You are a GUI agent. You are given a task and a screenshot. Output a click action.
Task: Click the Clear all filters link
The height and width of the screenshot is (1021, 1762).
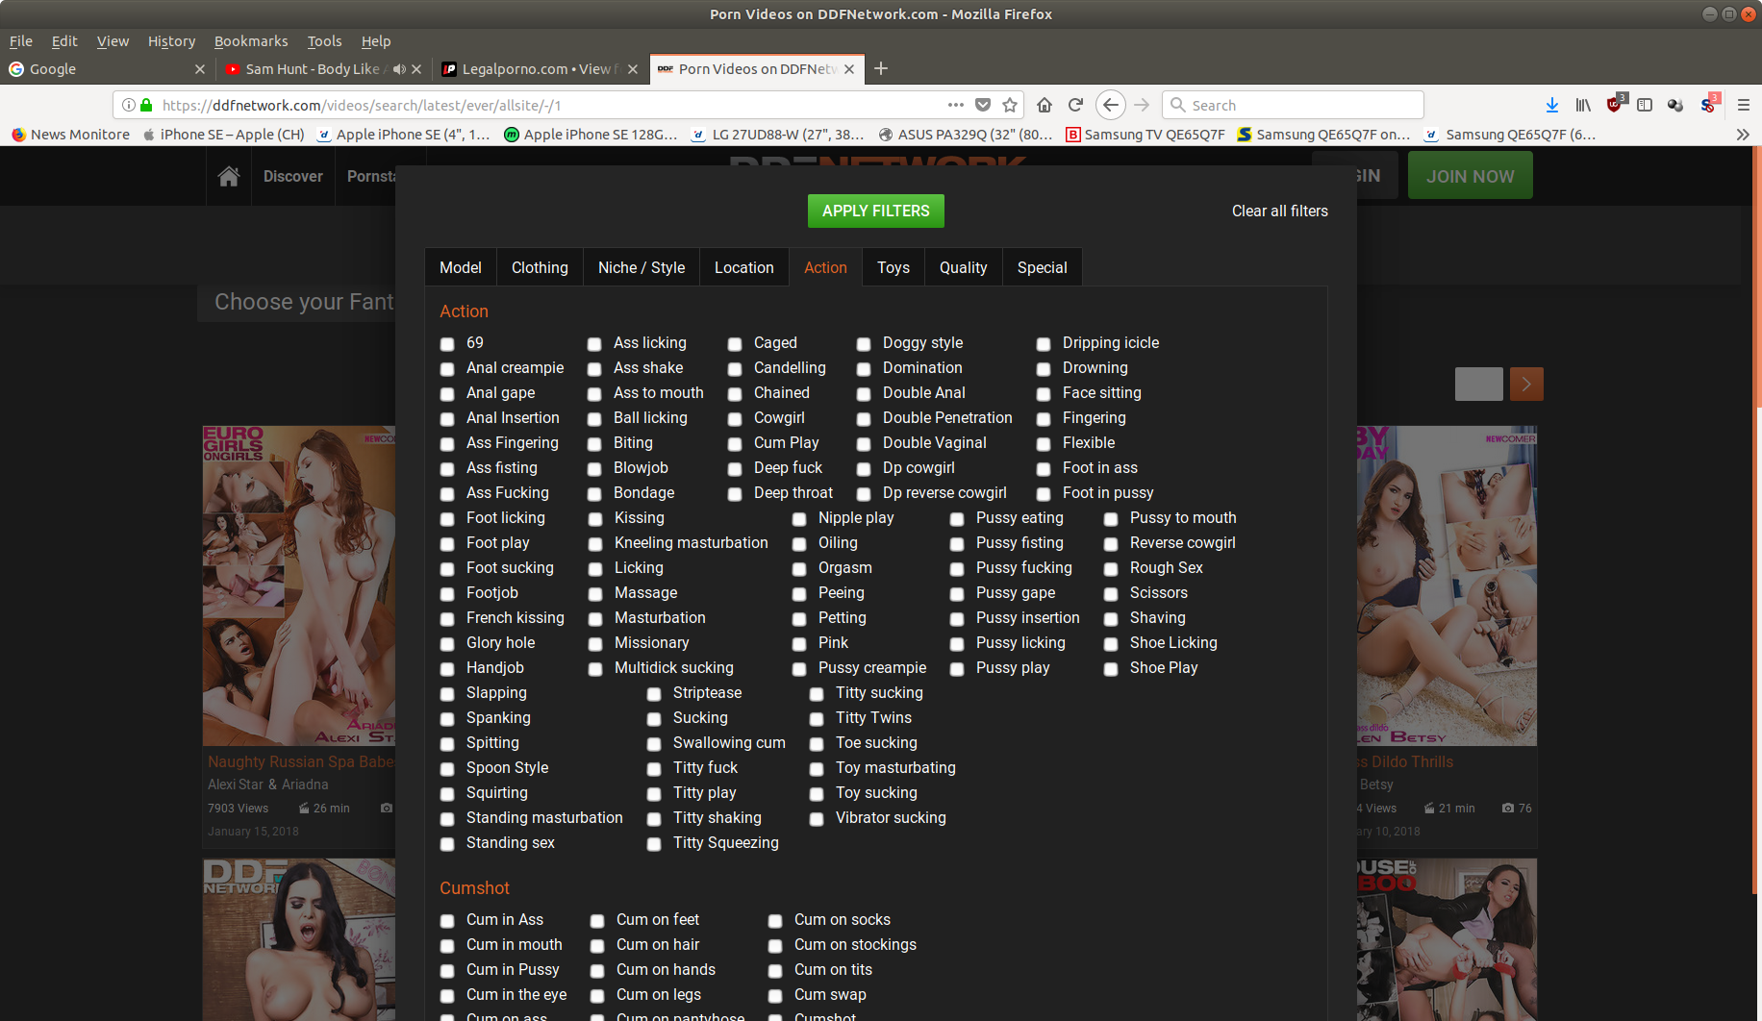1279,211
